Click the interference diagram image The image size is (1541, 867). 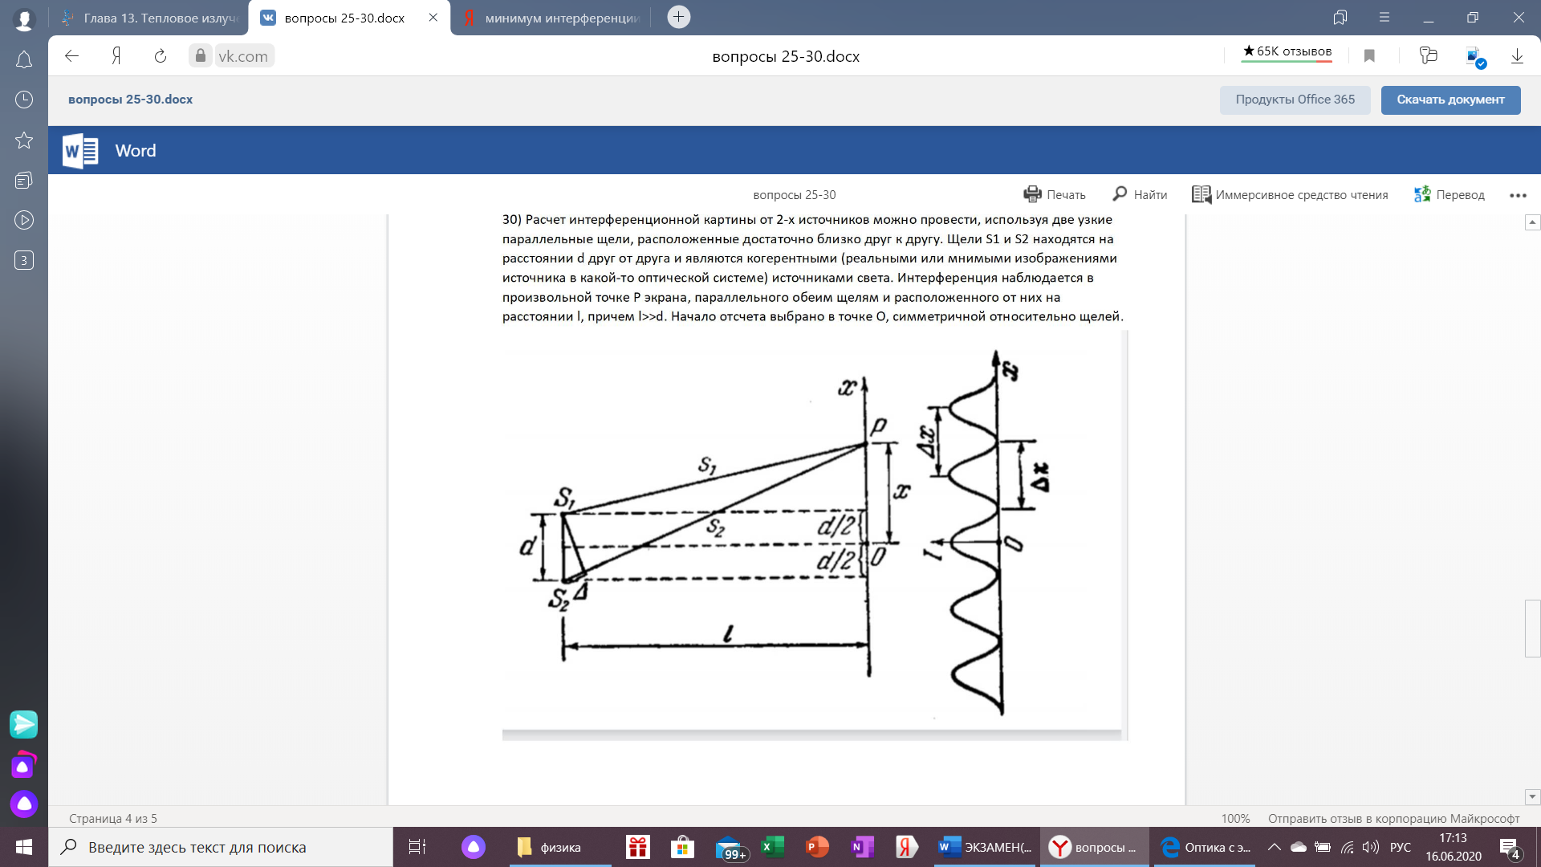[815, 535]
